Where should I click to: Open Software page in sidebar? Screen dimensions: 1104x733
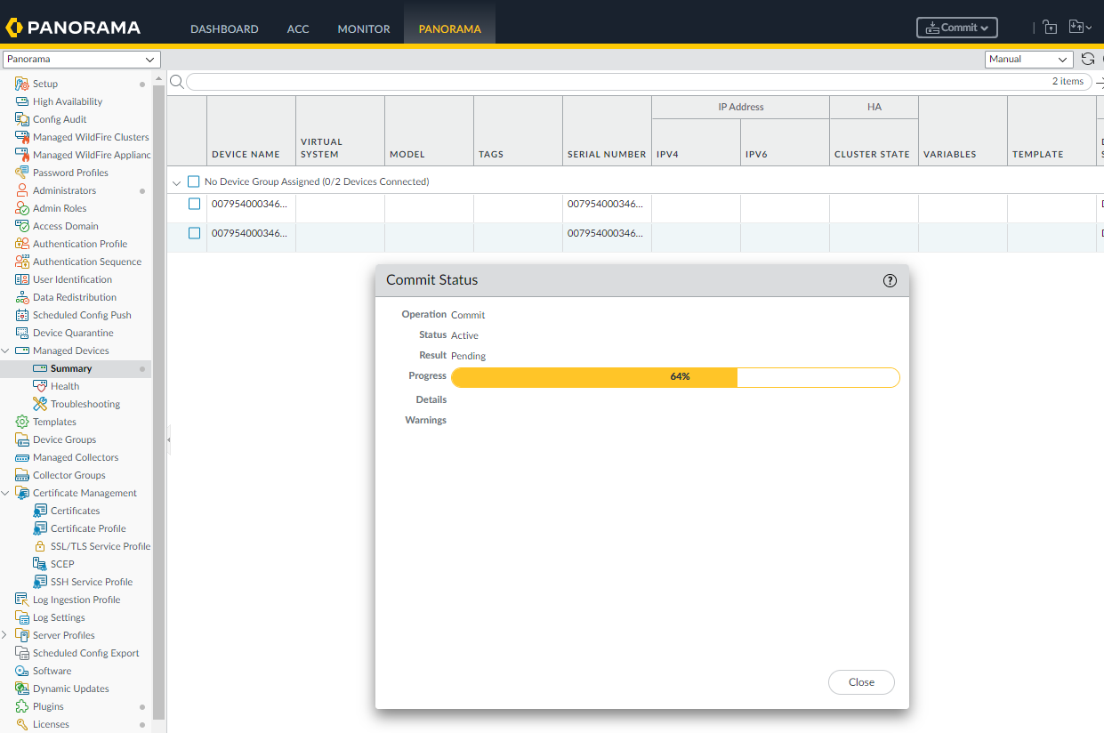pos(52,671)
